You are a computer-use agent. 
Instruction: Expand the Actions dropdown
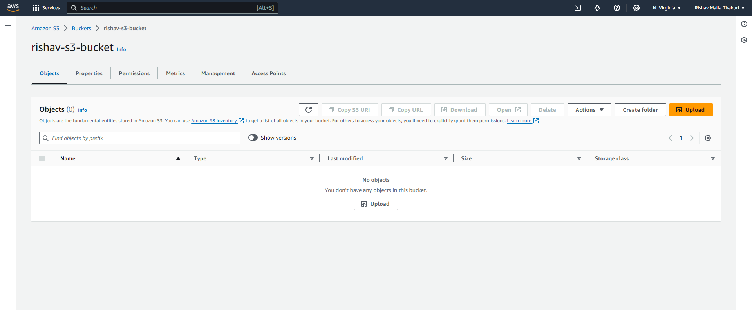[589, 110]
